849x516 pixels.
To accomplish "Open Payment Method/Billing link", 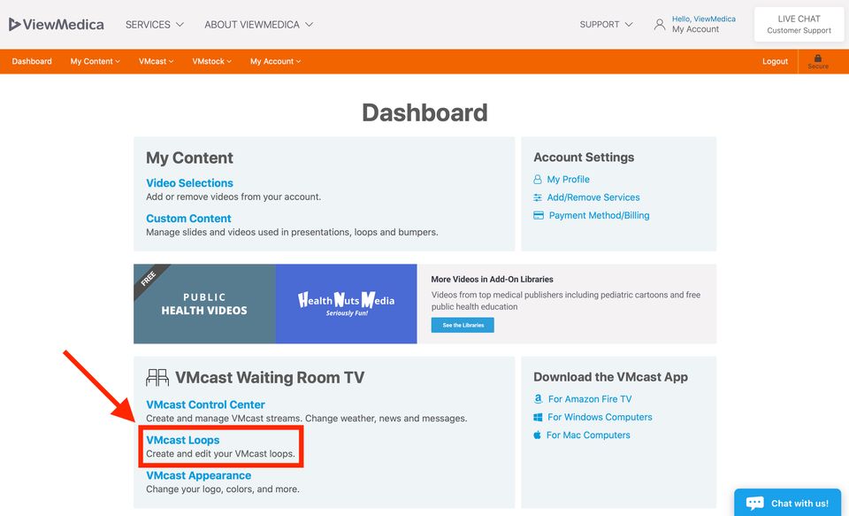I will tap(599, 215).
